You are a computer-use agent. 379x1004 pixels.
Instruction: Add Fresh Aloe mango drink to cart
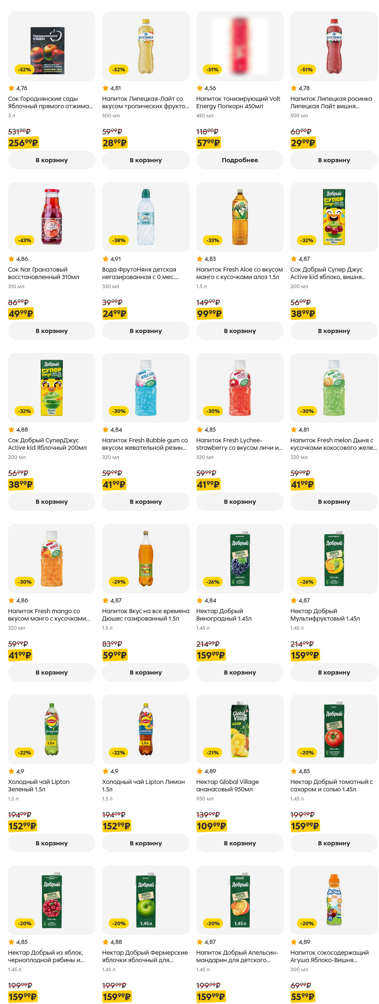(239, 331)
